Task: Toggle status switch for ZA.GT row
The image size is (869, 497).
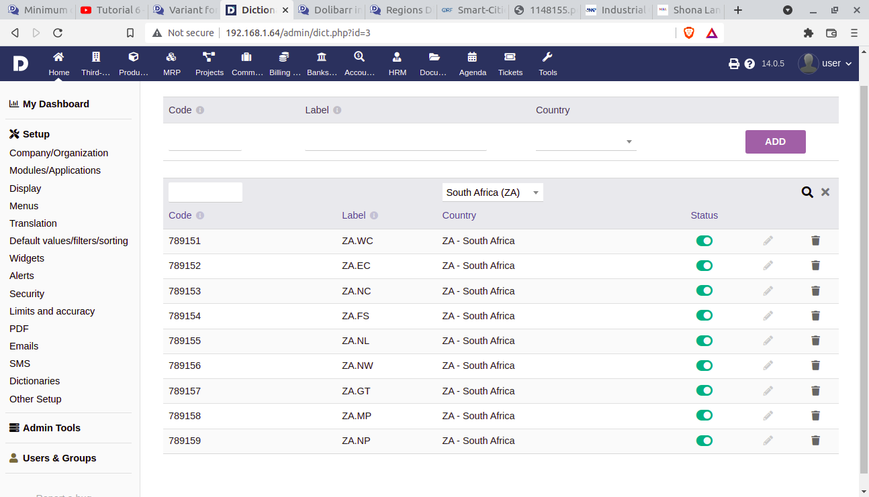Action: tap(704, 391)
